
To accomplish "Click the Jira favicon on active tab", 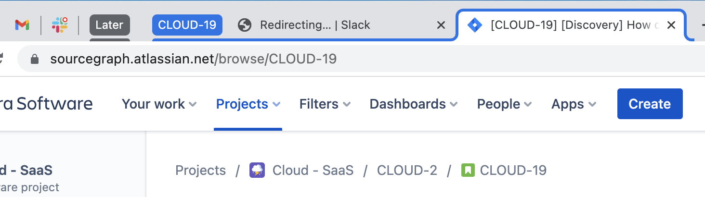I will point(475,25).
